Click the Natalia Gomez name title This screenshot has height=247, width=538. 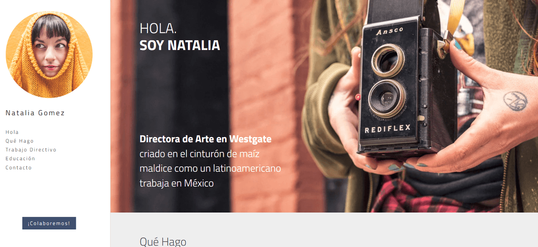coord(35,113)
